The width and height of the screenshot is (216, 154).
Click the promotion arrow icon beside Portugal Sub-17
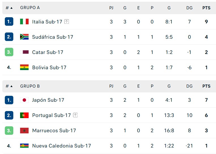(x=75, y=115)
